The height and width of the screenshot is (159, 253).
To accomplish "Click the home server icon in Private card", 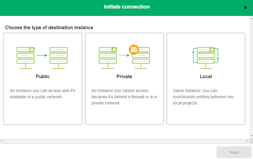I will 108,58.
